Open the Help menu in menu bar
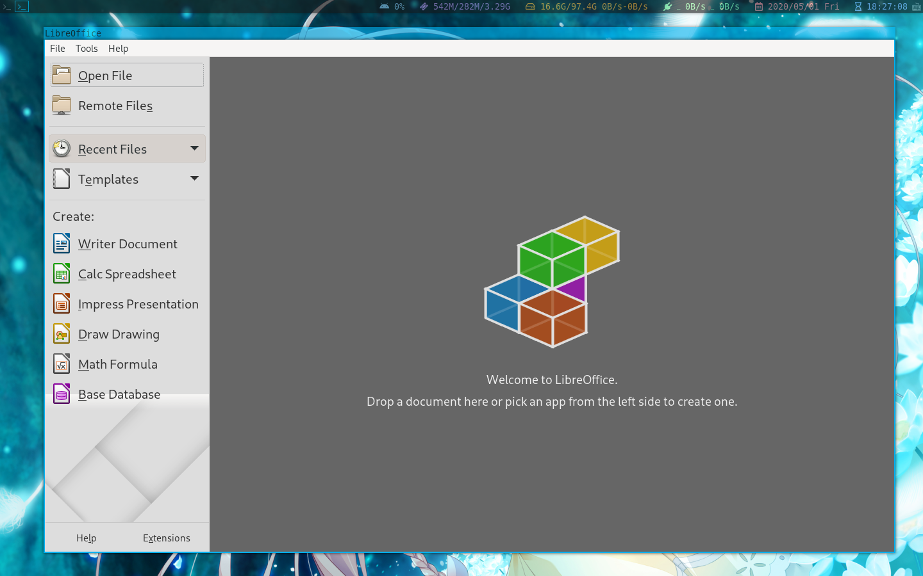 tap(118, 49)
